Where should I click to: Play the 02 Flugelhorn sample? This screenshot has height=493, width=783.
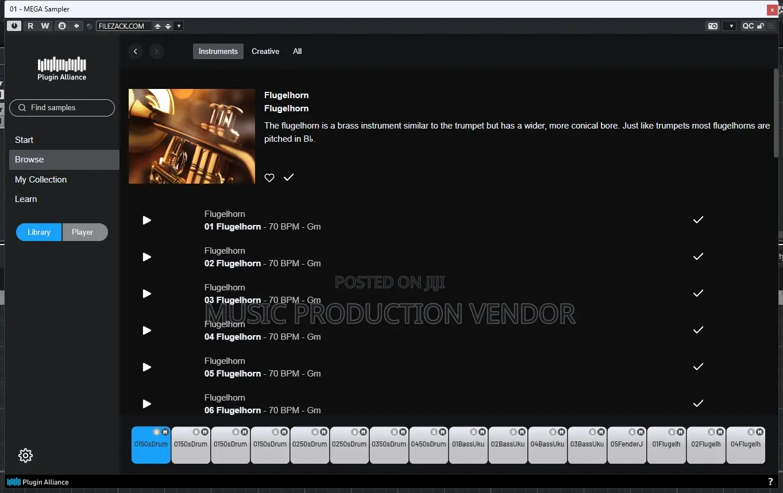pyautogui.click(x=147, y=257)
